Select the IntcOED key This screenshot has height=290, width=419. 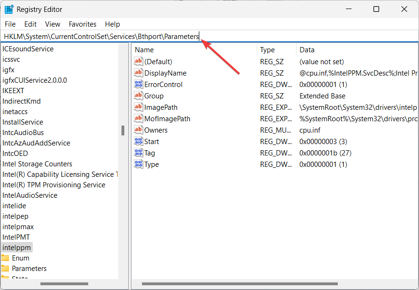pyautogui.click(x=15, y=153)
